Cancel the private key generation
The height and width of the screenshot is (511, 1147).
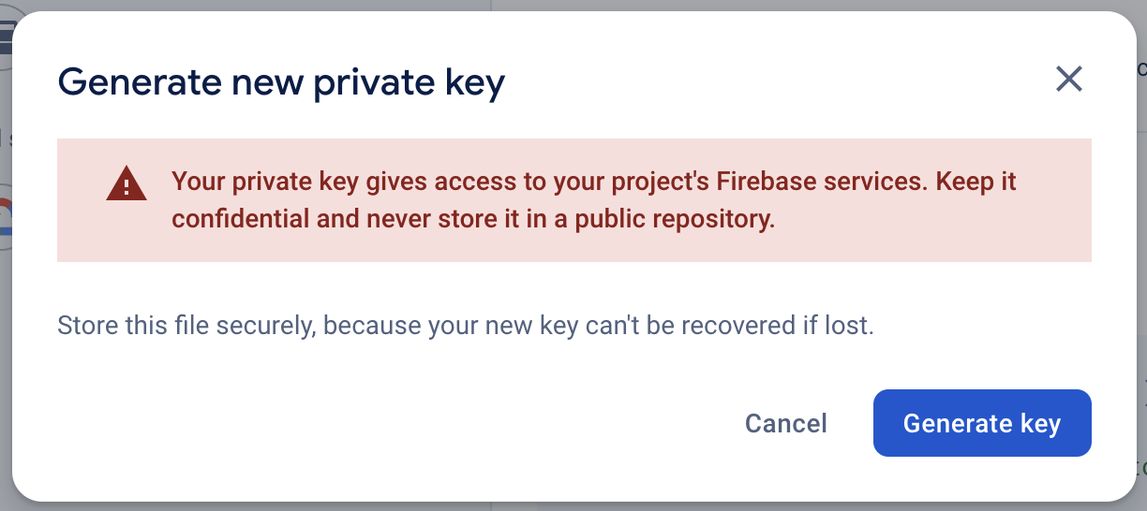point(785,423)
